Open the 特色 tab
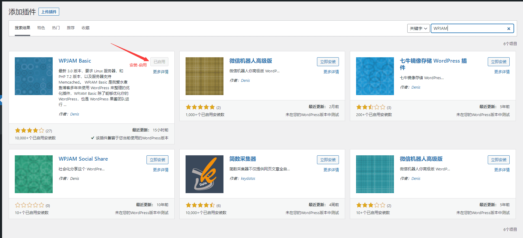 pos(41,28)
